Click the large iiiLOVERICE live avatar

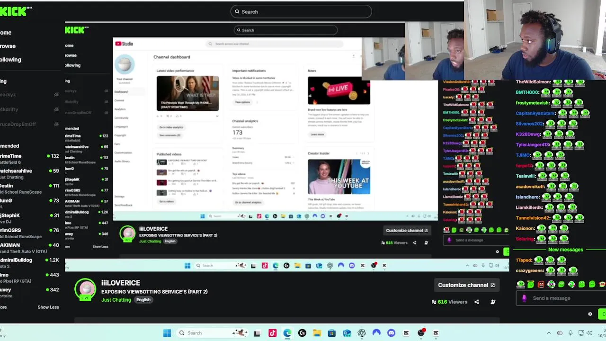pos(85,289)
